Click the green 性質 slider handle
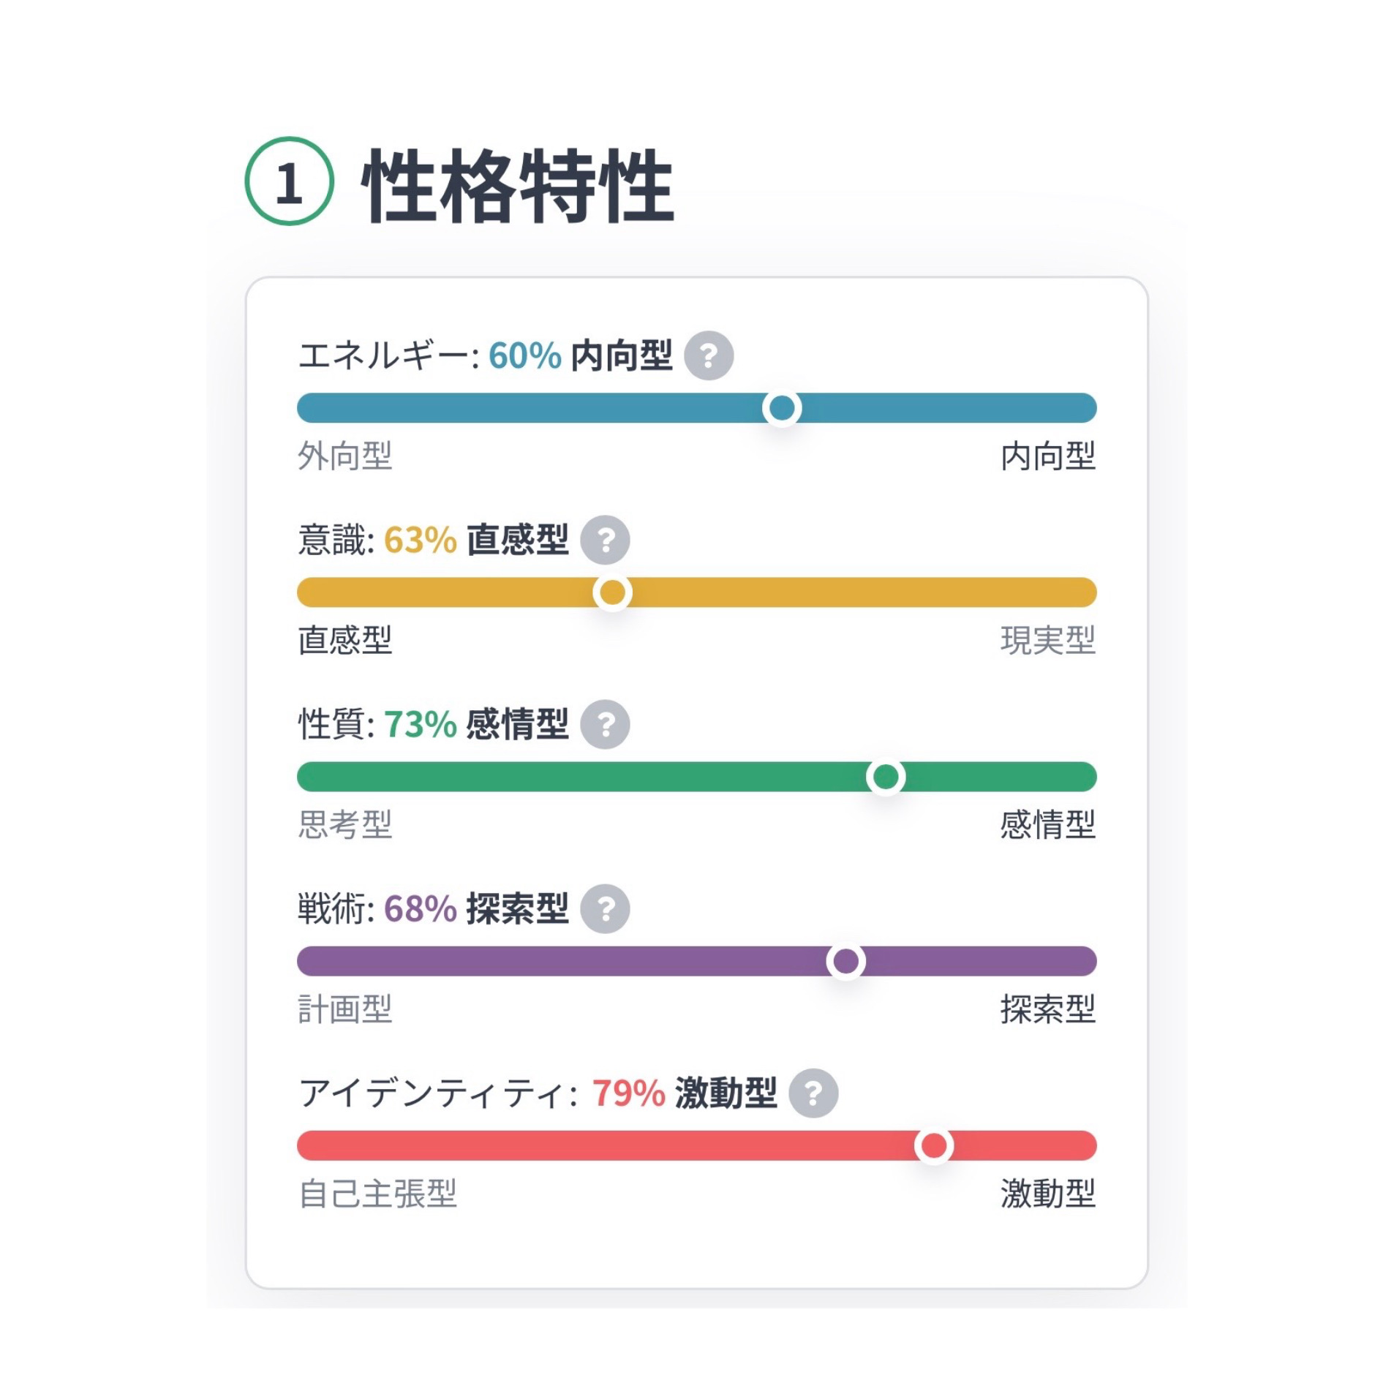1394x1394 pixels. pyautogui.click(x=885, y=776)
